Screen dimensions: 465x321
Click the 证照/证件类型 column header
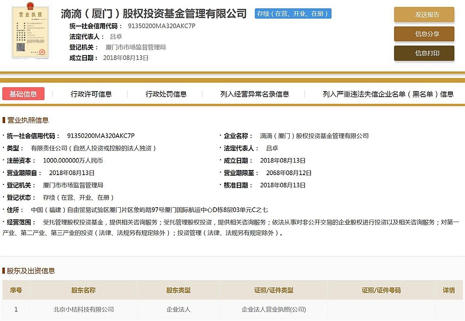coord(274,290)
